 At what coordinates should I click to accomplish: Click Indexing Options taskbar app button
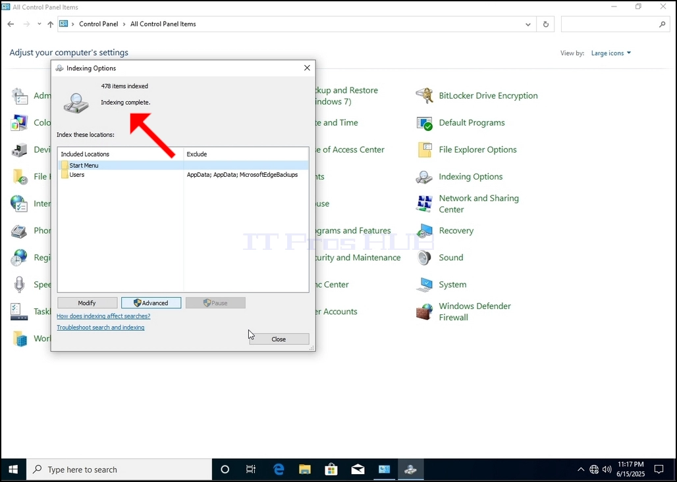click(410, 470)
